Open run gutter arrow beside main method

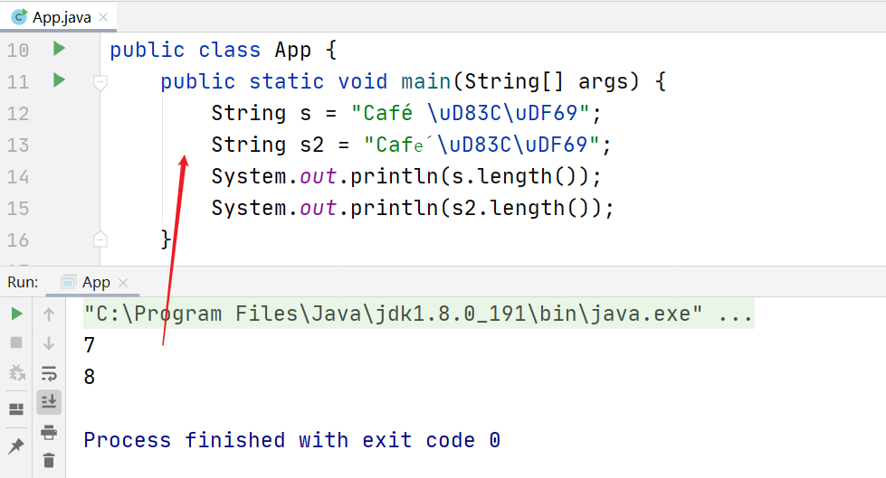point(59,80)
